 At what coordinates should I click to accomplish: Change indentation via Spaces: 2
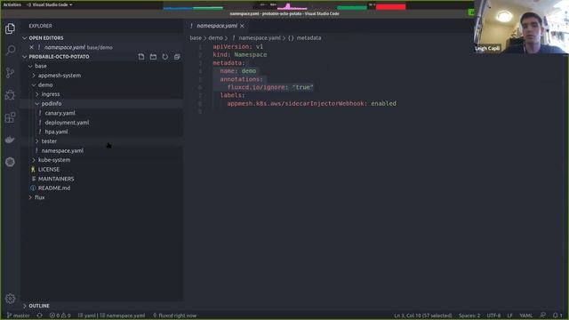pyautogui.click(x=469, y=316)
